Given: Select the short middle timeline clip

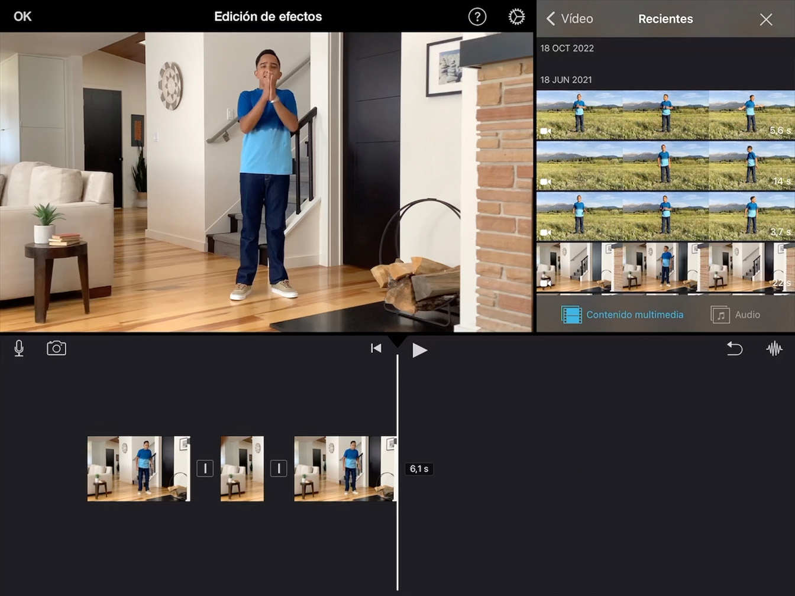Looking at the screenshot, I should point(242,469).
